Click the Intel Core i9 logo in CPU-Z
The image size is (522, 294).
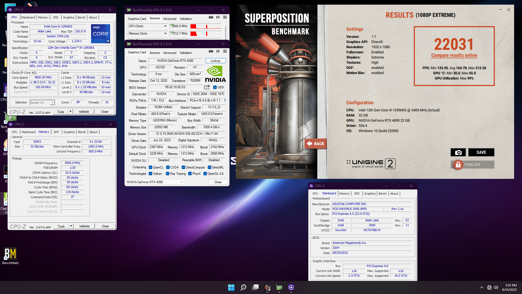101,34
